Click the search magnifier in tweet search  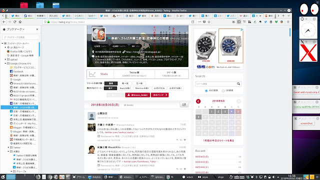tap(238, 84)
